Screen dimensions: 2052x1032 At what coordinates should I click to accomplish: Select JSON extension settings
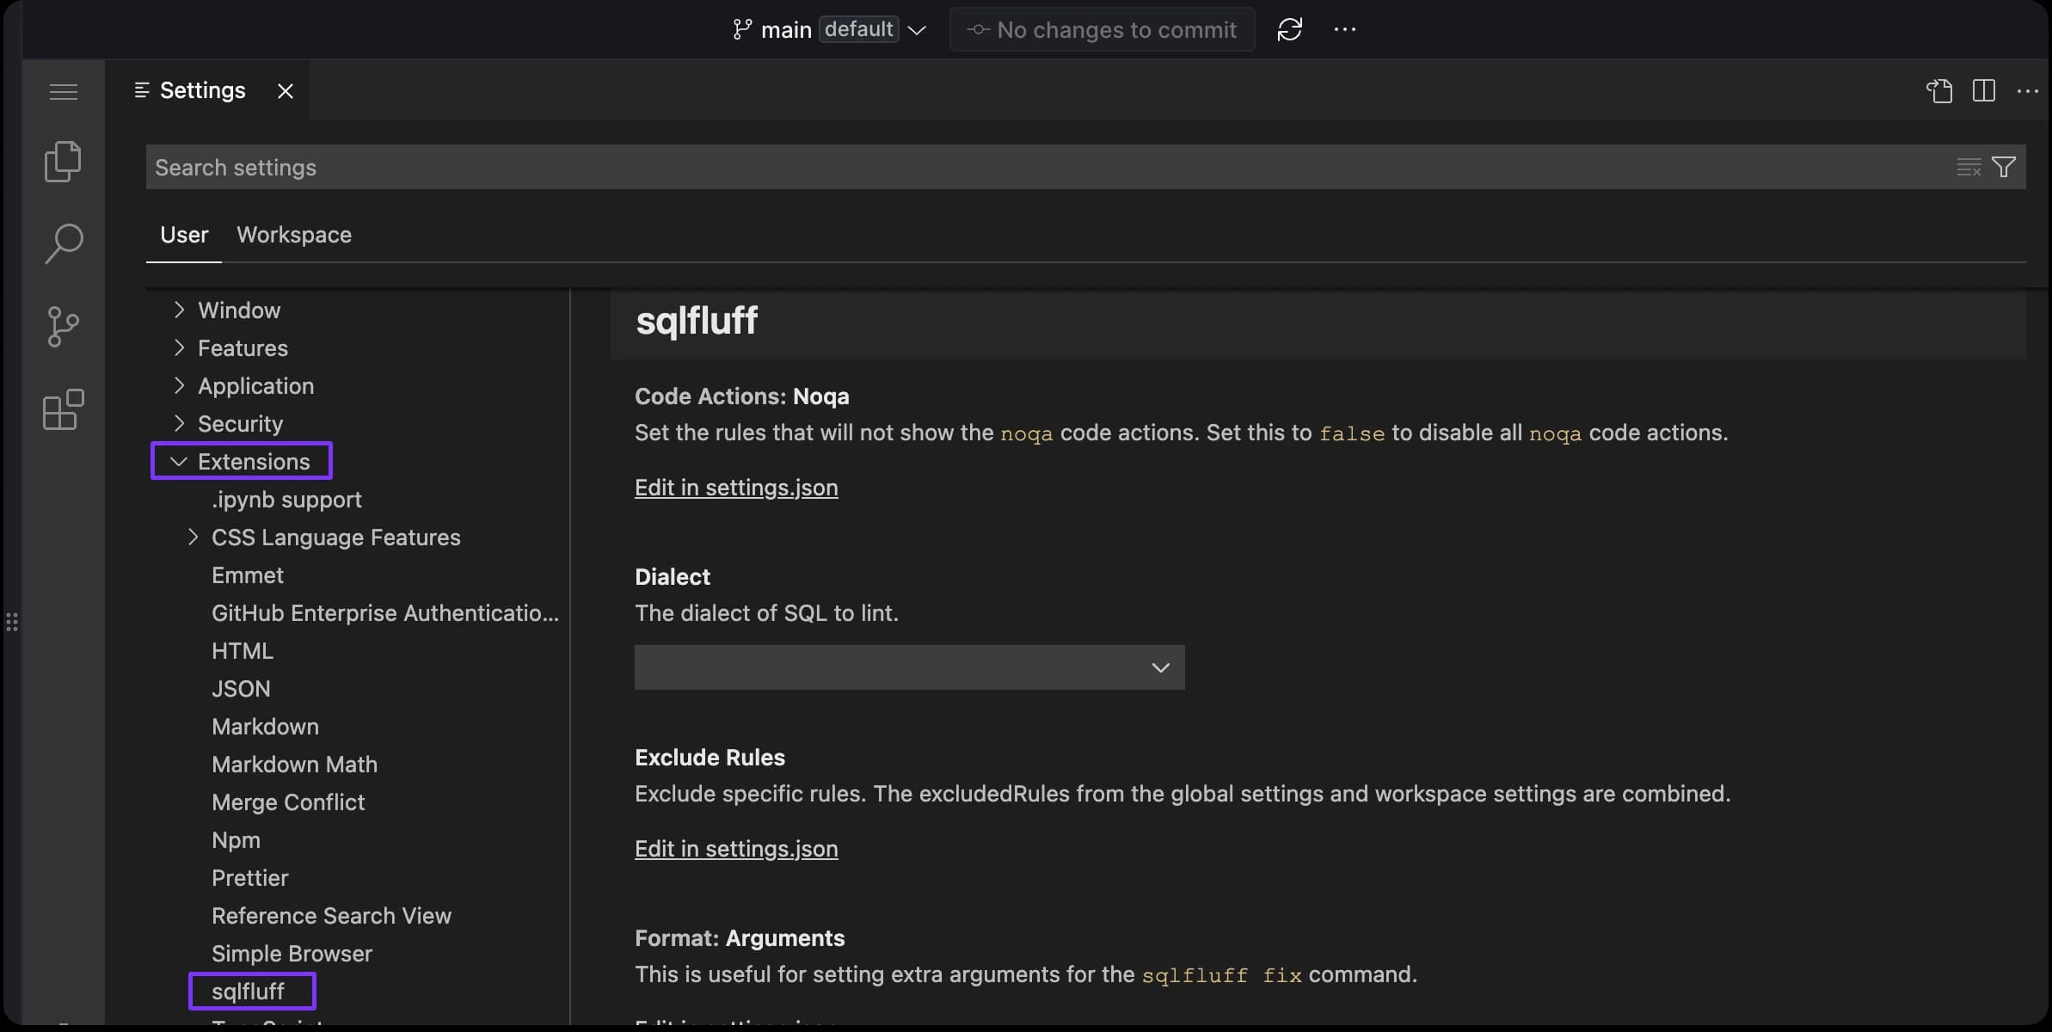241,688
